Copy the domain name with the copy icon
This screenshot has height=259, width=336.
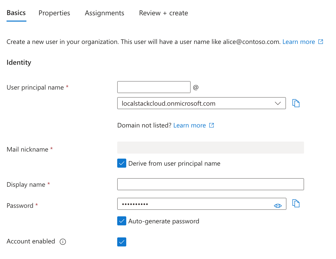[296, 103]
